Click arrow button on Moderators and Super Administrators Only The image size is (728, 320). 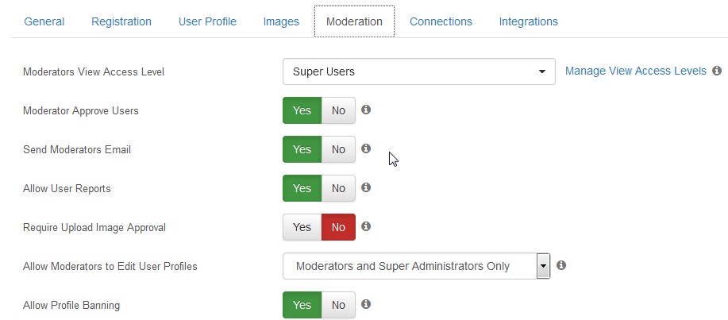(x=543, y=266)
